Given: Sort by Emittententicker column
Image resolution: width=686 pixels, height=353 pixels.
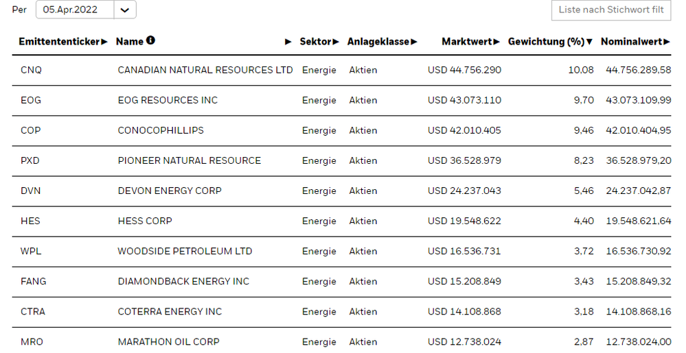Looking at the screenshot, I should point(62,42).
